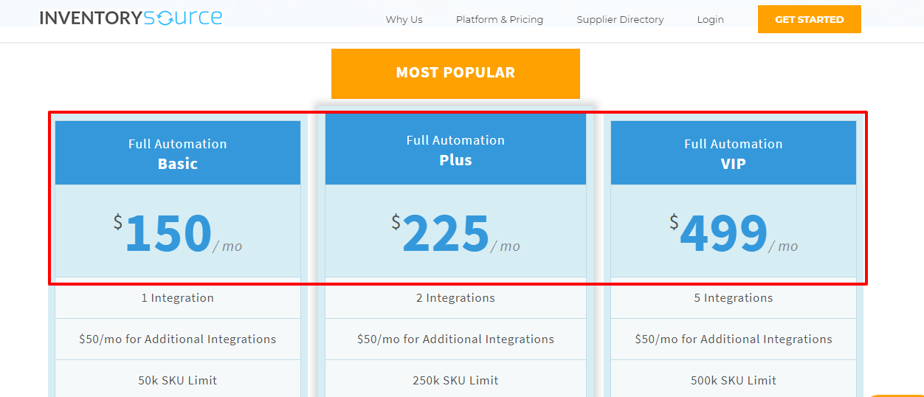
Task: Click the 1 Integration row
Action: tap(178, 298)
